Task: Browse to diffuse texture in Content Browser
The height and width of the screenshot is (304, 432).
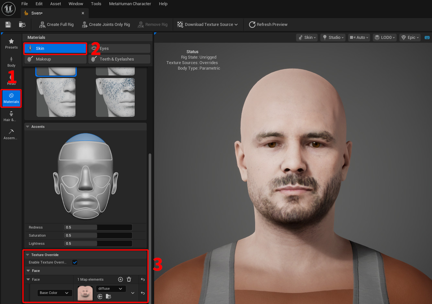Action: pyautogui.click(x=108, y=297)
